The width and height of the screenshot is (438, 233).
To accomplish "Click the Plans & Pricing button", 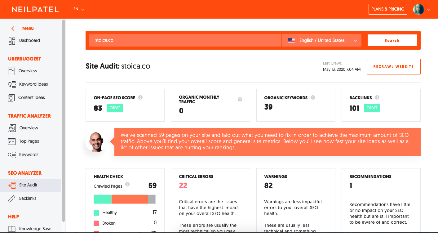I will [x=388, y=9].
